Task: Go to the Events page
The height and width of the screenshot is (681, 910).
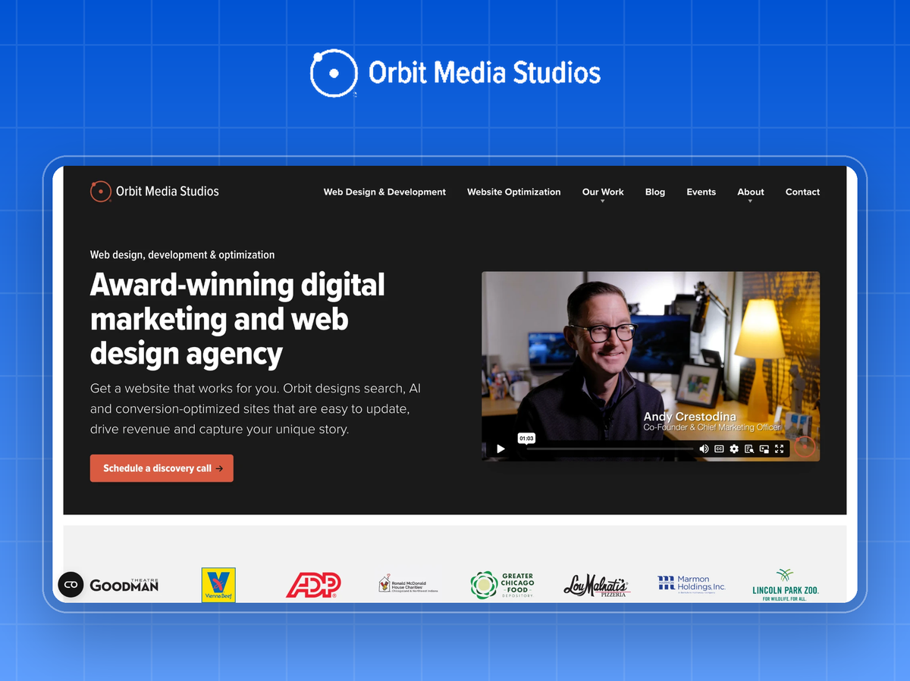Action: 701,192
